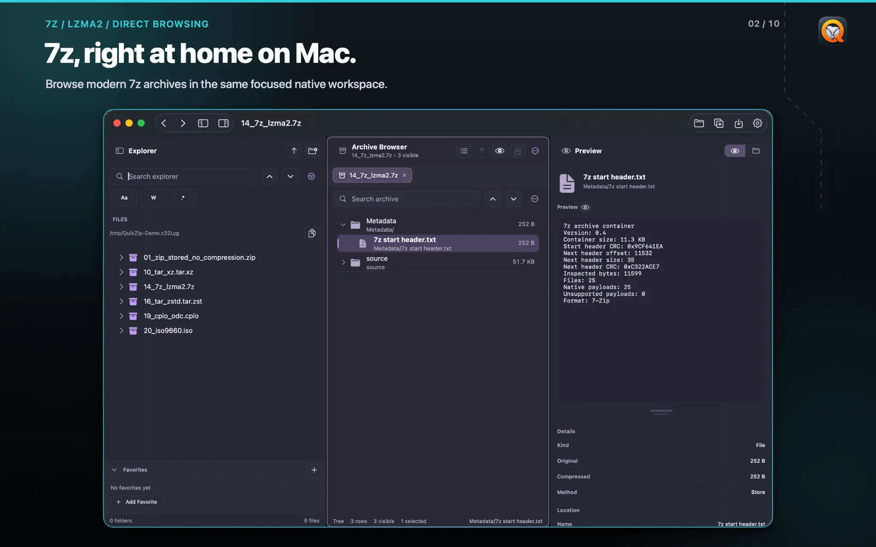The height and width of the screenshot is (547, 876).
Task: Go forward with the right chevron toolbar button
Action: 183,123
